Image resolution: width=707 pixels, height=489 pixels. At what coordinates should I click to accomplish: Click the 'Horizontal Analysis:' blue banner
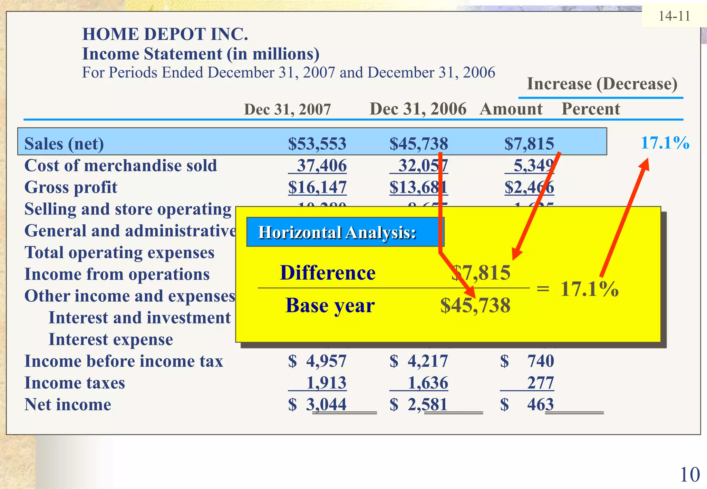pyautogui.click(x=345, y=232)
